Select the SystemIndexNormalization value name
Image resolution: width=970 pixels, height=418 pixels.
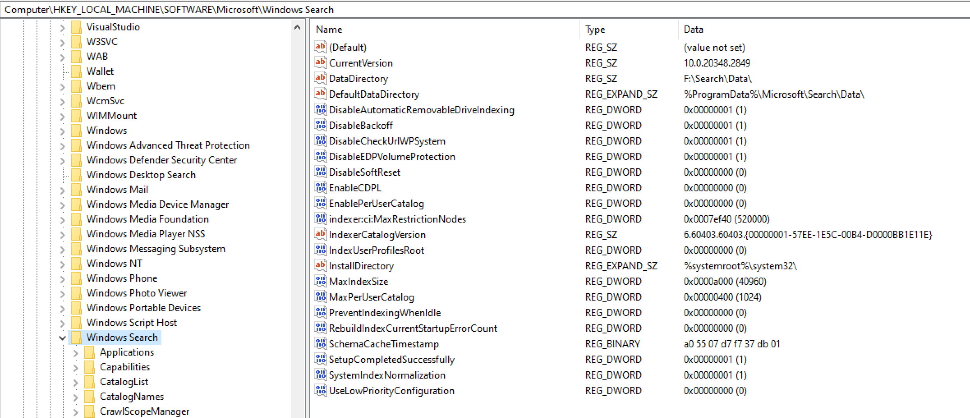click(x=387, y=375)
